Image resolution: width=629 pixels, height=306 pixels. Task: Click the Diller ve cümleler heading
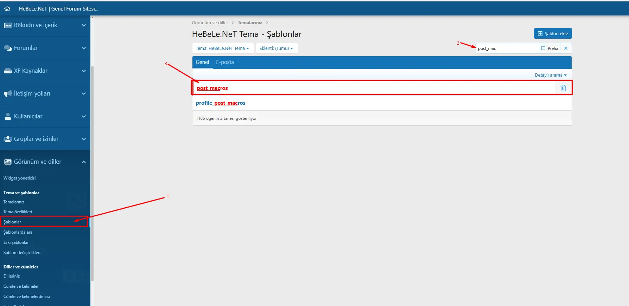[21, 267]
